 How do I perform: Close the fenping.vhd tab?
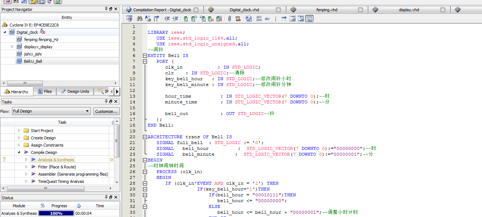[x=361, y=10]
